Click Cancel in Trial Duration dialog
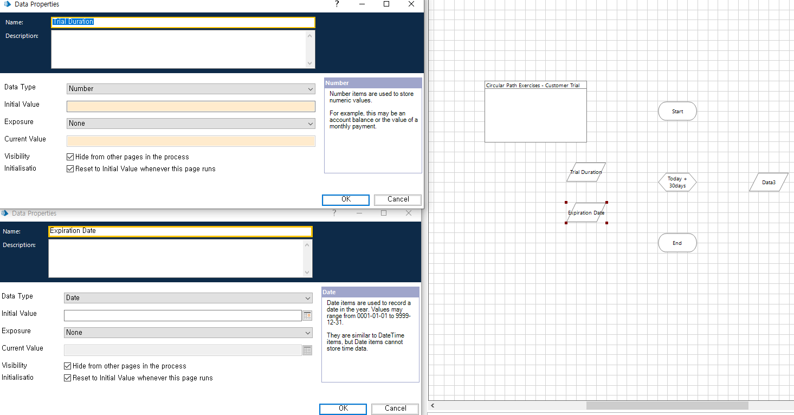Screen dimensions: 794x415 coord(398,199)
